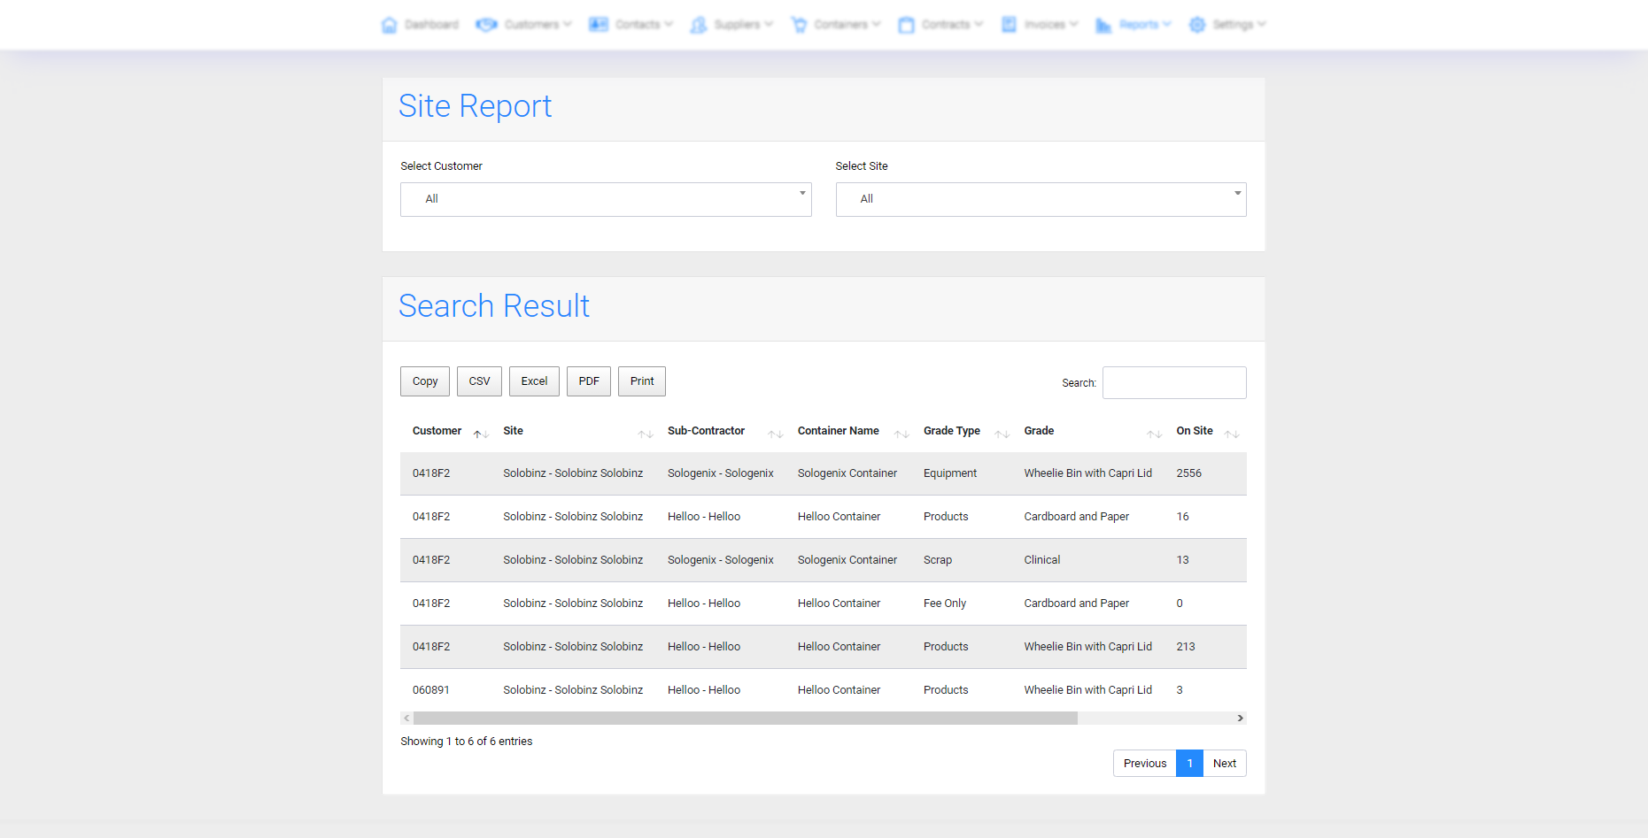Click the Contracts clipboard icon
1648x838 pixels.
906,25
